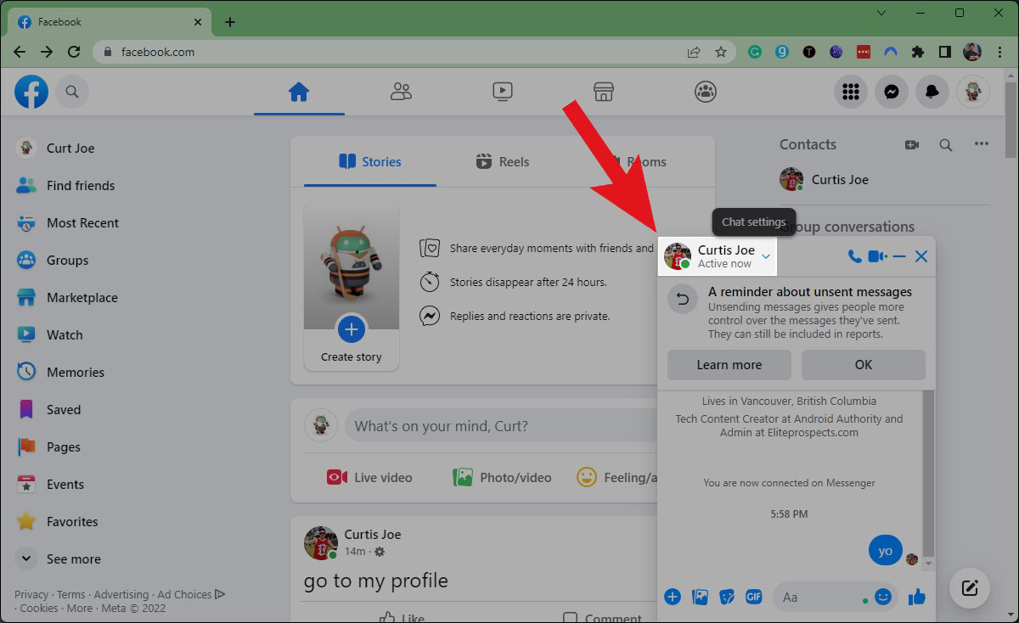
Task: Search contacts magnifier icon
Action: (946, 145)
